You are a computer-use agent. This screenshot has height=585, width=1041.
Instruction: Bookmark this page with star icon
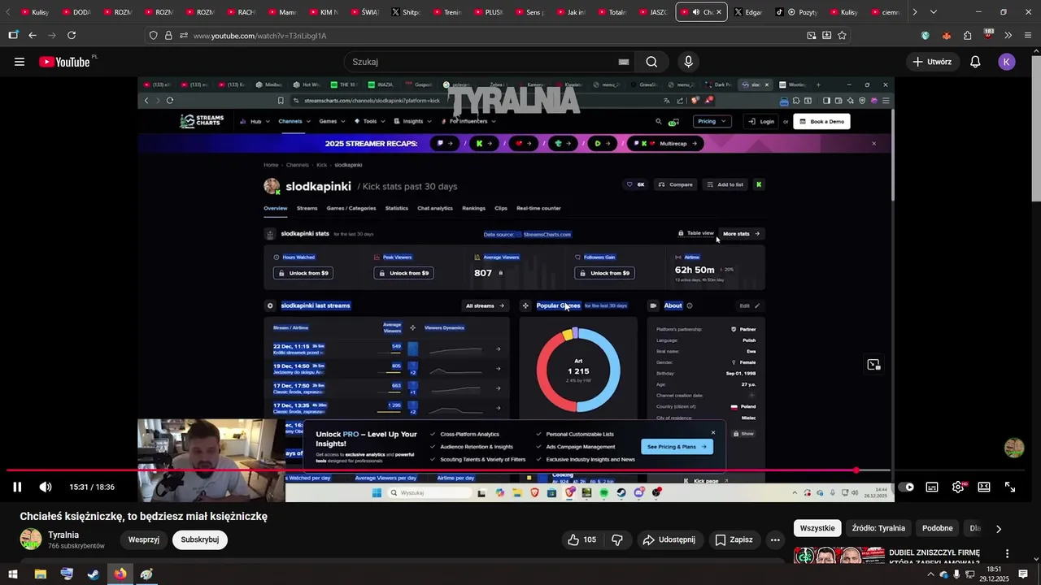pos(842,36)
